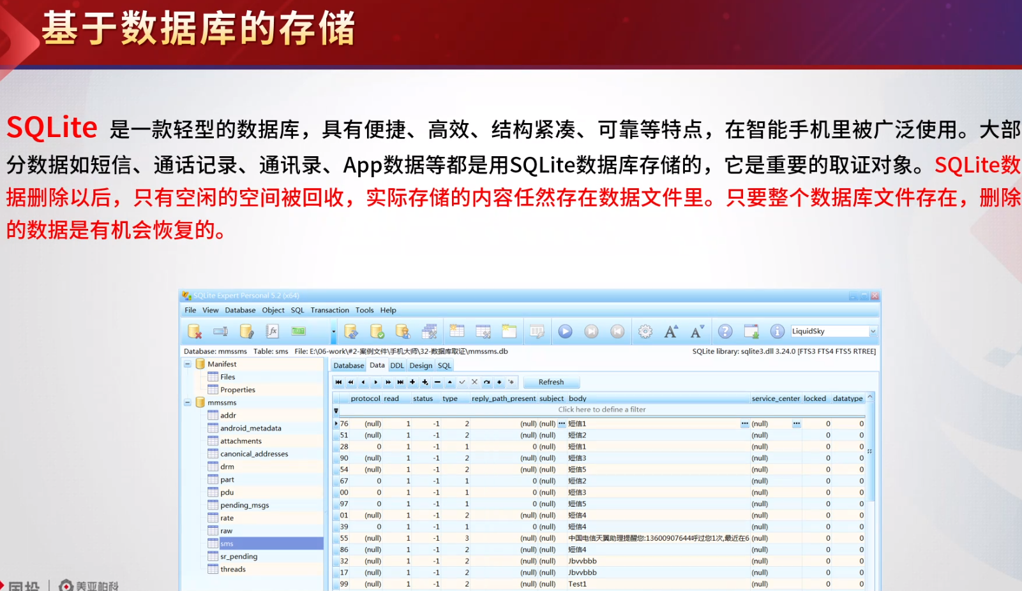Switch to the Data tab
This screenshot has height=591, width=1022.
coord(377,365)
